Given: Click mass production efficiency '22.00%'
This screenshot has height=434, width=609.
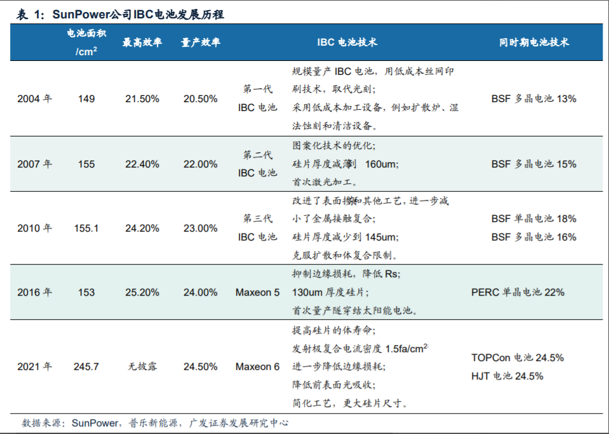Looking at the screenshot, I should click(201, 164).
